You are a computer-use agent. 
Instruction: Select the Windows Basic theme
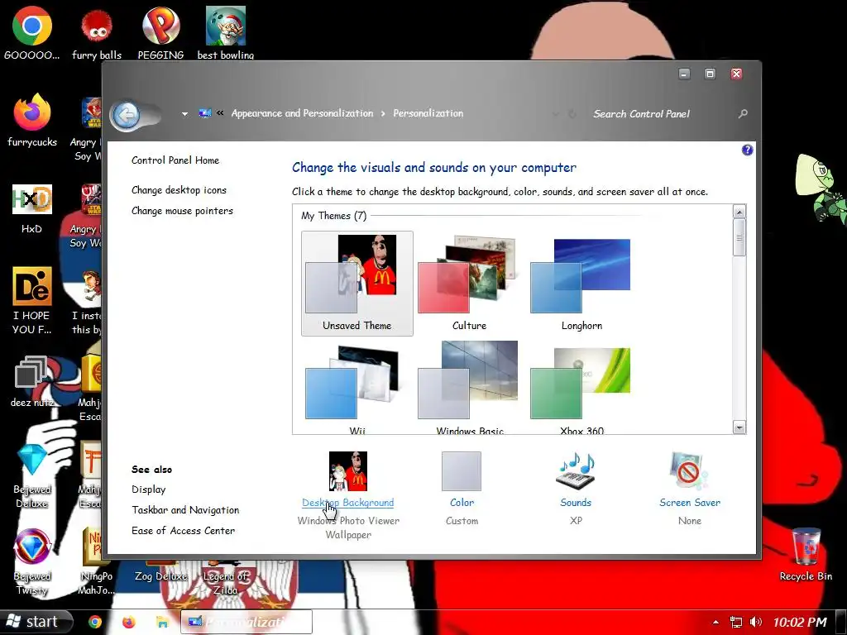[470, 387]
